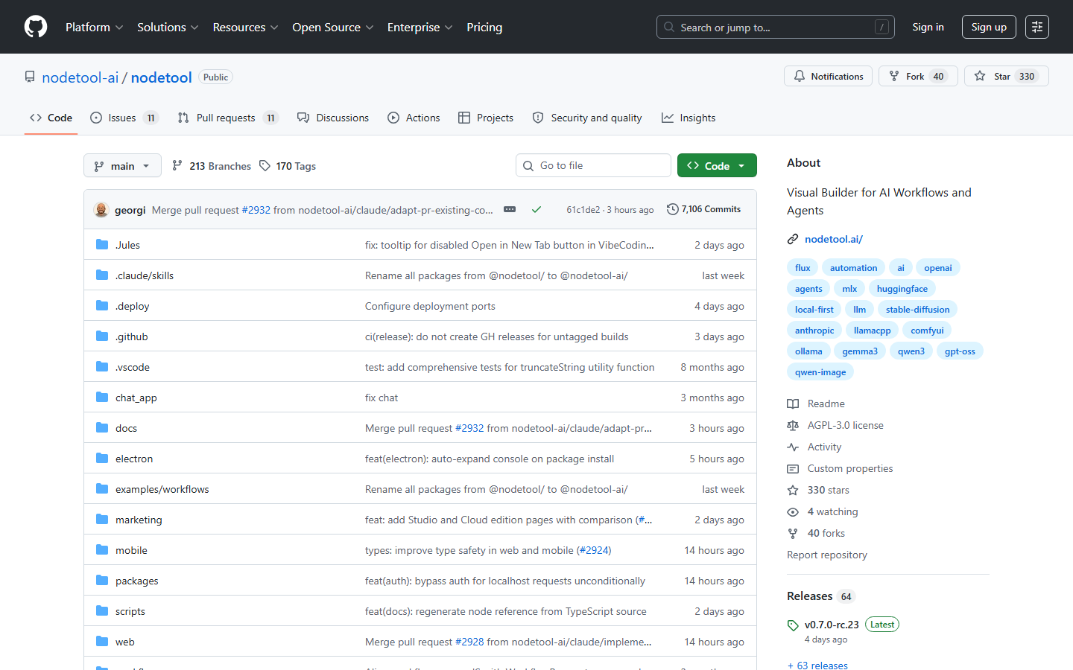Click the Report repository link
Viewport: 1073px width, 670px height.
[x=827, y=555]
